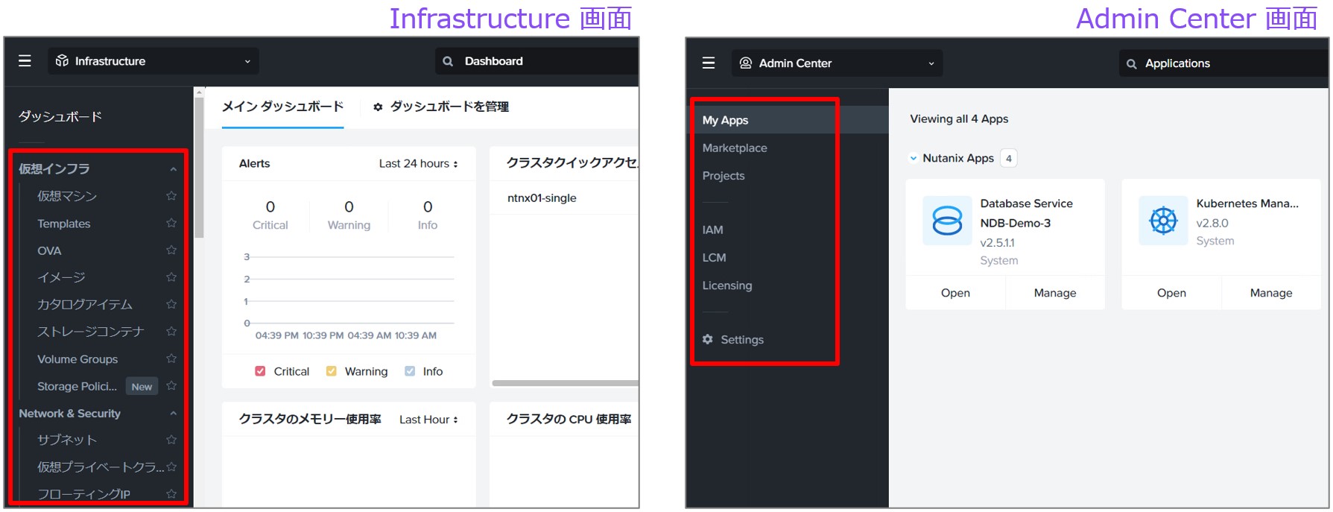The height and width of the screenshot is (512, 1333).
Task: Change the memory usage Last Hour range
Action: pyautogui.click(x=428, y=420)
